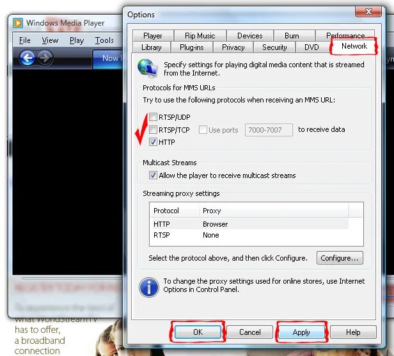Open the View menu in Media Player
394x356 pixels.
50,40
